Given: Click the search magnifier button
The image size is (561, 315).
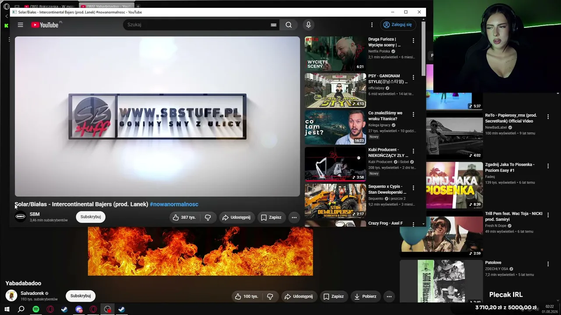Looking at the screenshot, I should [x=288, y=25].
